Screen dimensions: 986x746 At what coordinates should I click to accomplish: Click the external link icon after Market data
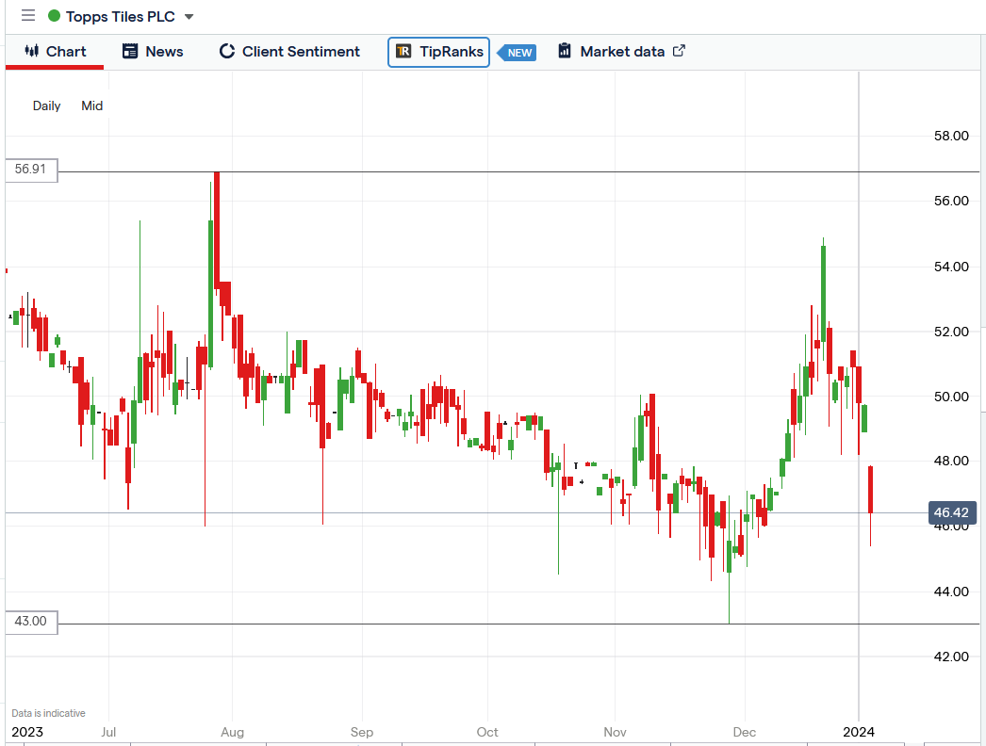pyautogui.click(x=679, y=51)
